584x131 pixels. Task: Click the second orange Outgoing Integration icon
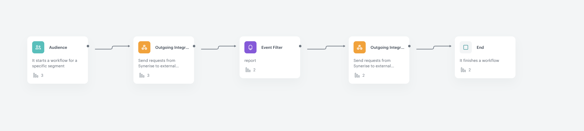360,47
